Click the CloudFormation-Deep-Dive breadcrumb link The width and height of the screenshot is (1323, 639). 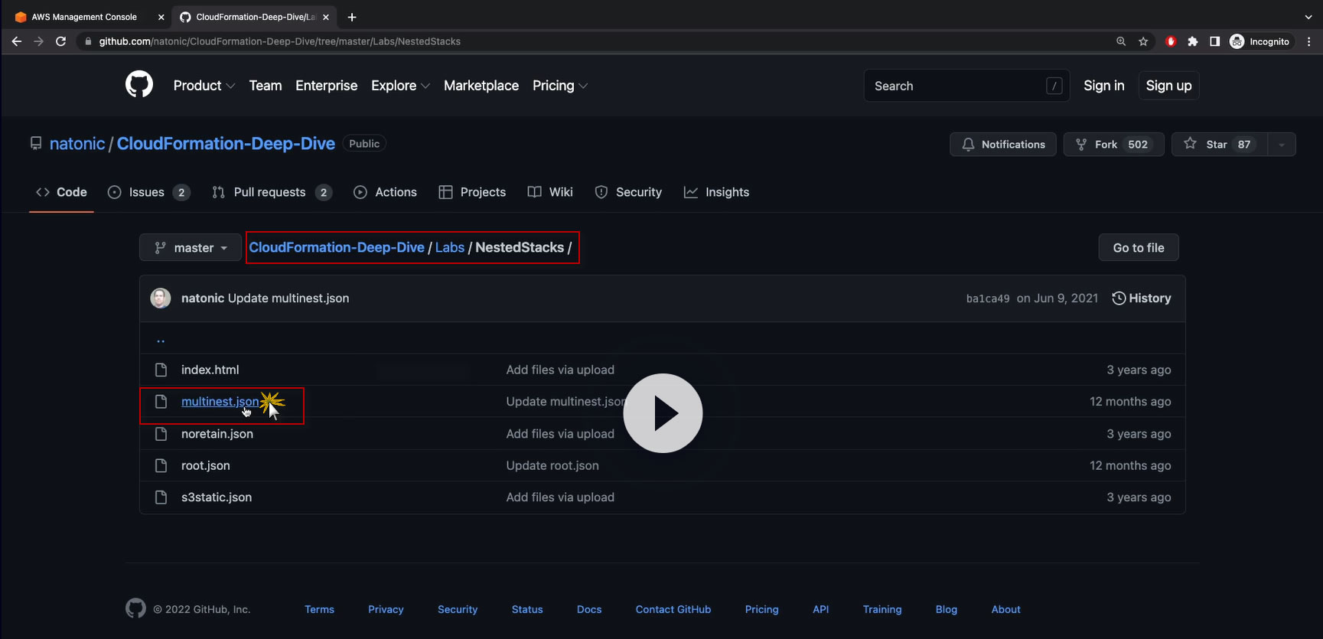[x=337, y=247]
